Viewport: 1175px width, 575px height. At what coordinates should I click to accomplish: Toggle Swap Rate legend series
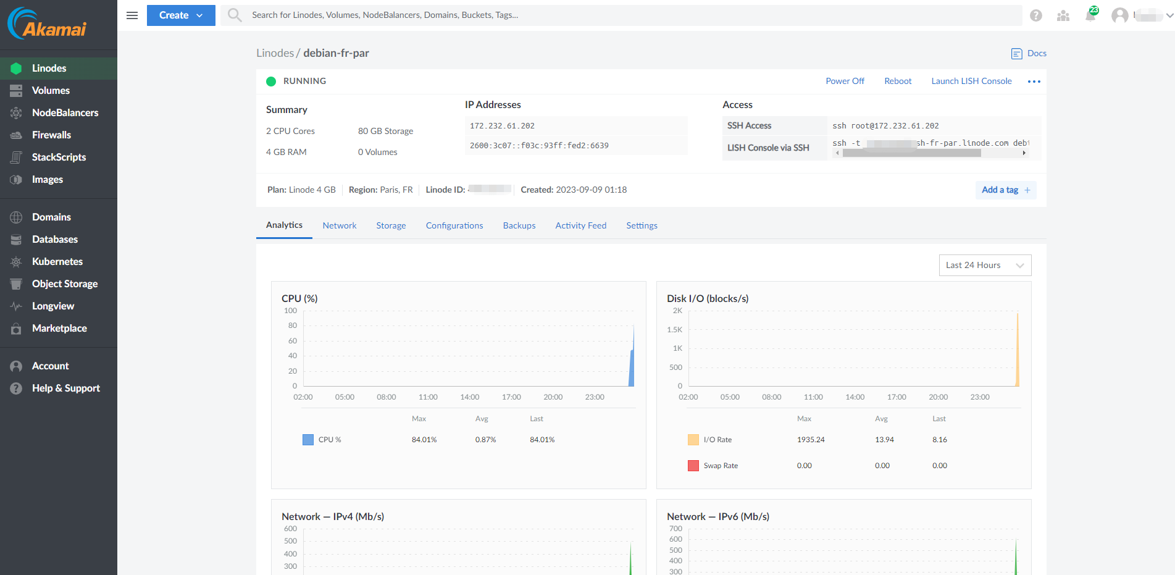tap(713, 466)
